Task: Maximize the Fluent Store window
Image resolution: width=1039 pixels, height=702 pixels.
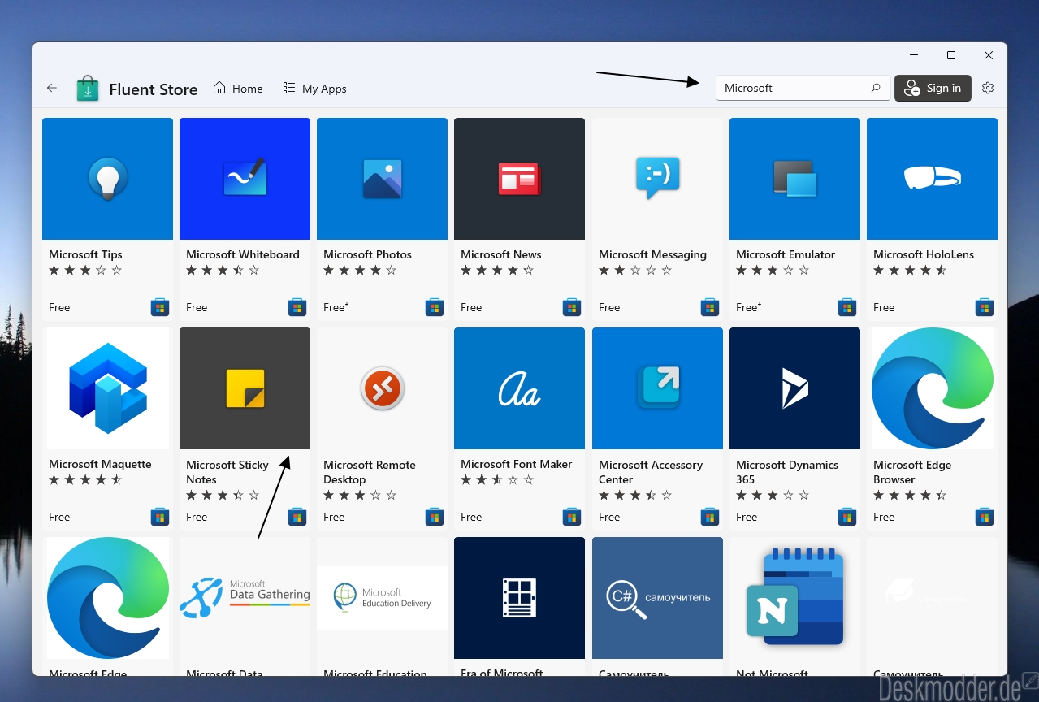Action: [x=951, y=55]
